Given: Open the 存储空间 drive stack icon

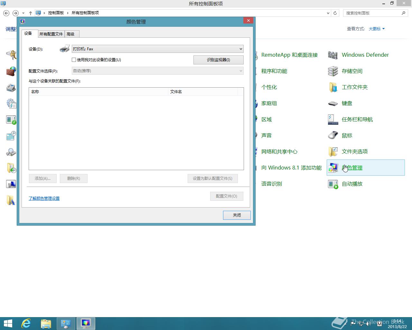Looking at the screenshot, I should (x=333, y=71).
